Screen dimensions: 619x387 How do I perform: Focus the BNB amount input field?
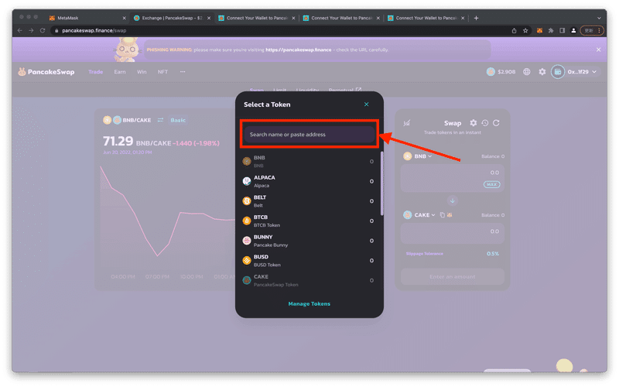pos(453,178)
